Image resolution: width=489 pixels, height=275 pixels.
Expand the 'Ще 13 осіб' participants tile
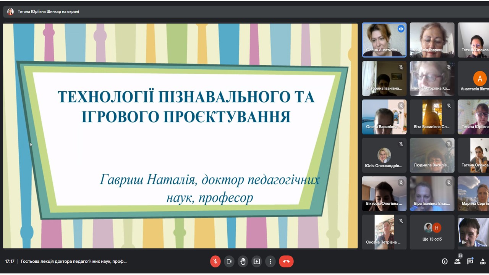[x=432, y=232]
